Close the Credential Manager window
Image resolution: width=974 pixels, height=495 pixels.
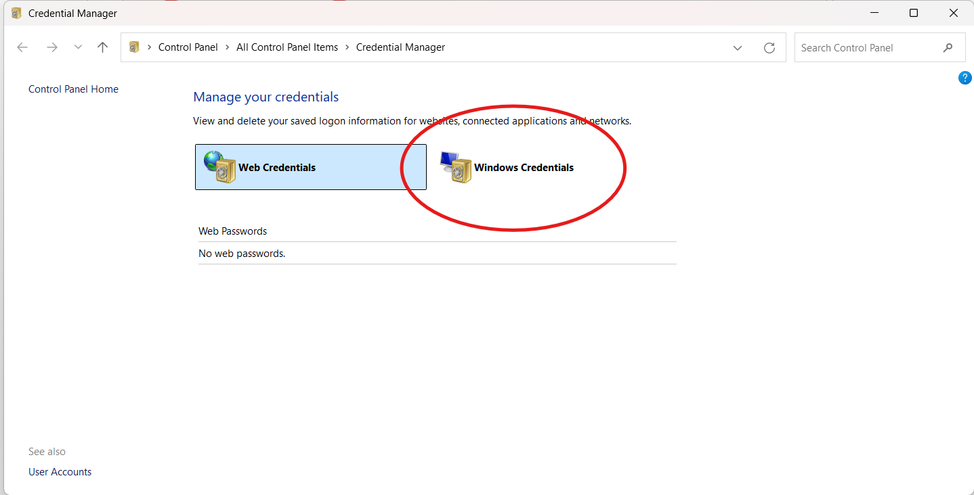(x=954, y=13)
